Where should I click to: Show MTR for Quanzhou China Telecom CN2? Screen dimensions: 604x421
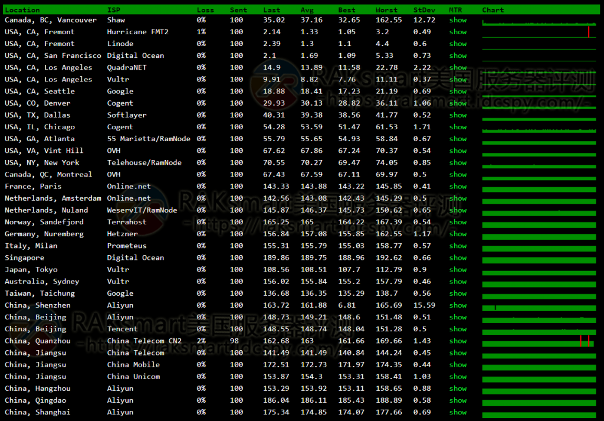(458, 341)
